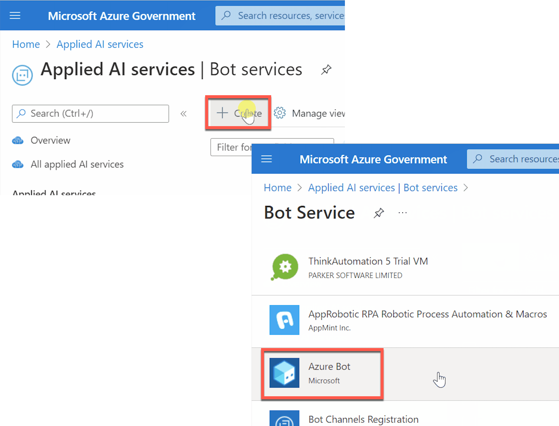Pin the Bot Service page
Viewport: 559px width, 426px height.
pos(379,213)
